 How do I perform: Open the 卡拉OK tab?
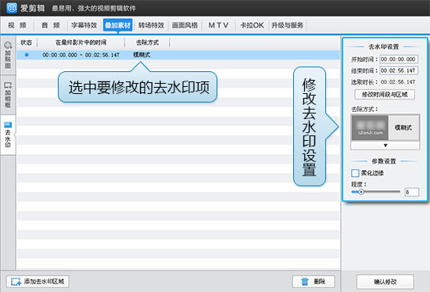(x=252, y=25)
